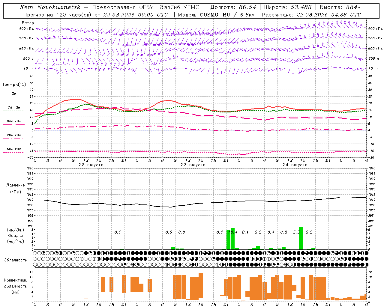Click the "Тем-ра(°C)" temperature panel label

pos(14,85)
